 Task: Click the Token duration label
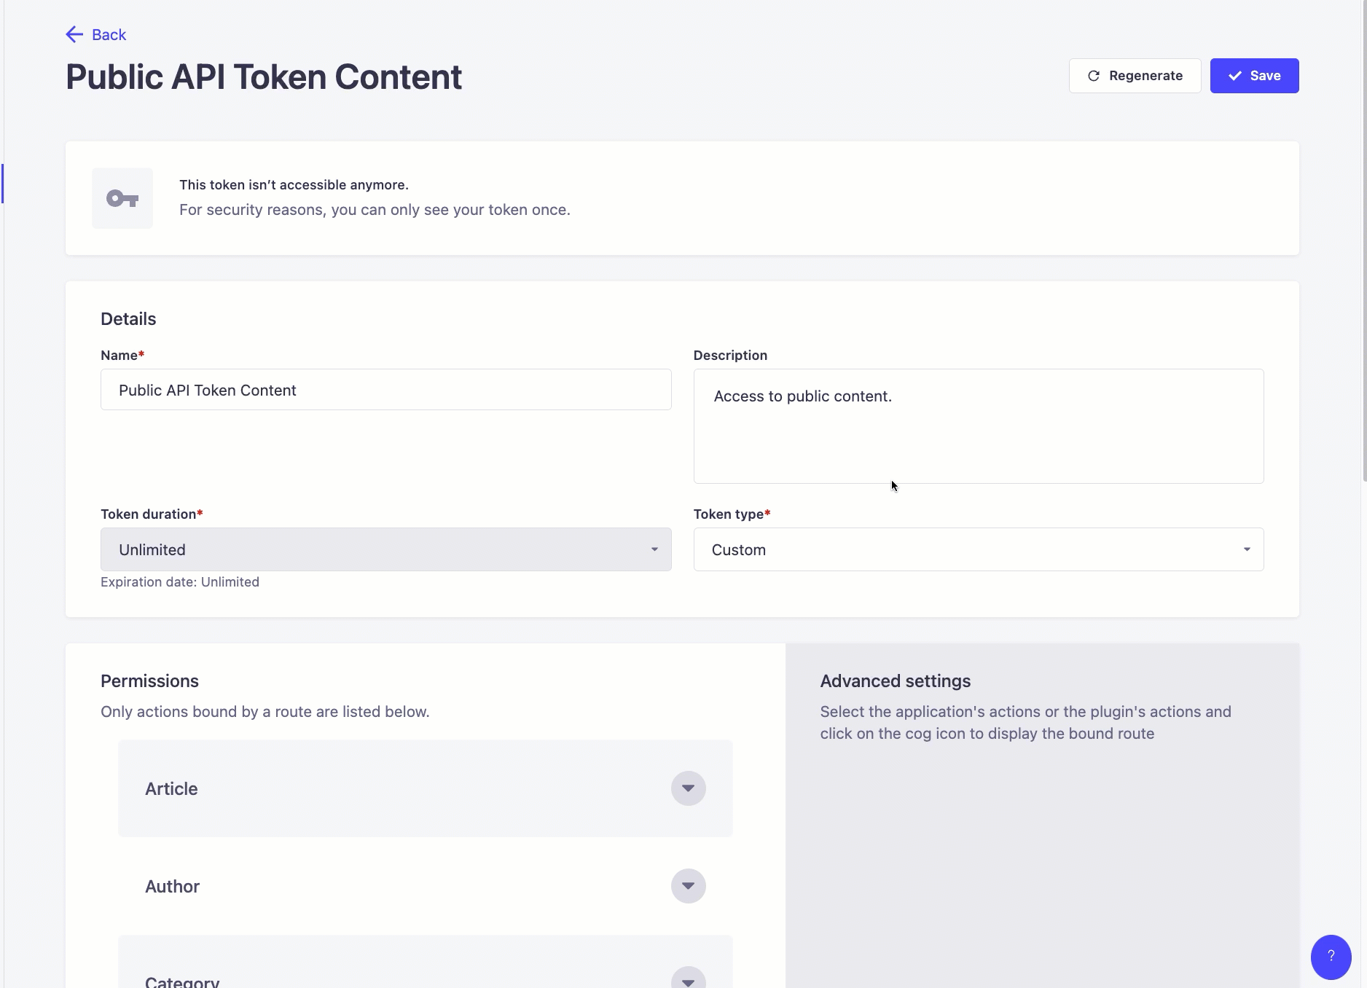click(x=152, y=514)
